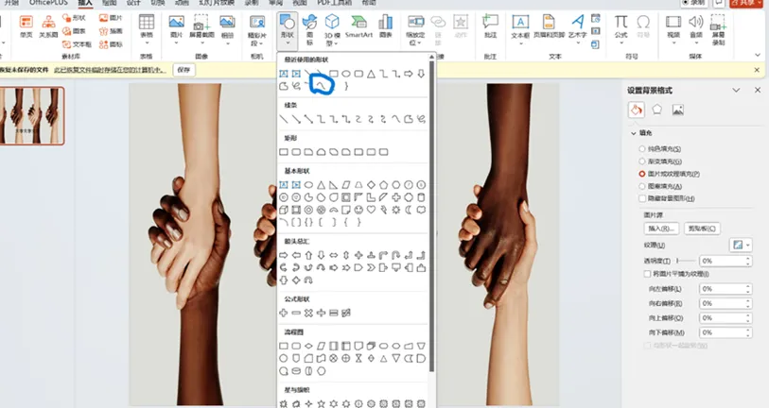Click Save (保存) in the recovery bar
The height and width of the screenshot is (408, 769).
tap(184, 70)
